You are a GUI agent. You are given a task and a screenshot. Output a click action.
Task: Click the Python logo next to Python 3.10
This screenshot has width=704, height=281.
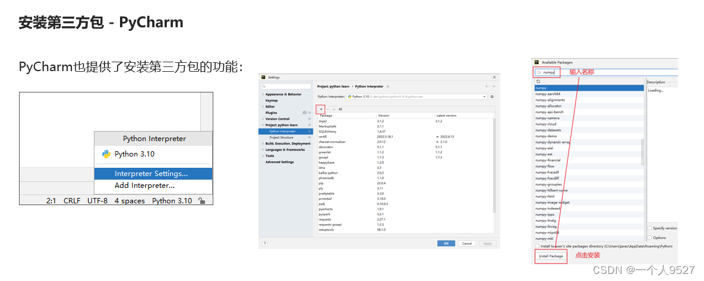[106, 154]
